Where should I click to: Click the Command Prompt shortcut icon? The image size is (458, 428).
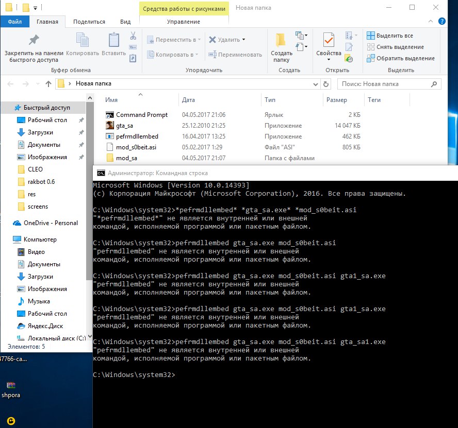[110, 115]
